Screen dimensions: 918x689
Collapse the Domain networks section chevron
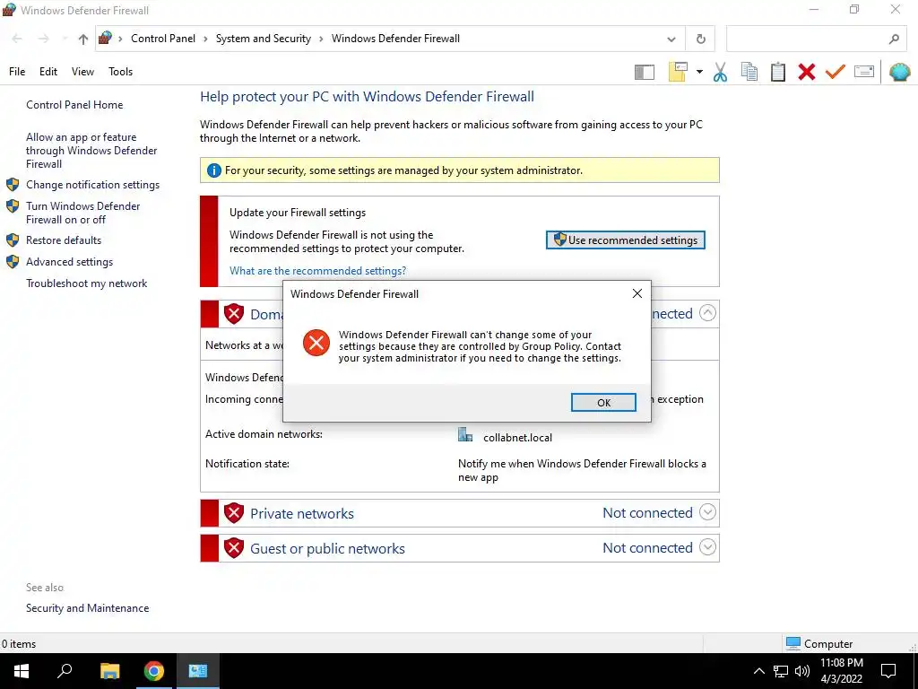[x=708, y=313]
